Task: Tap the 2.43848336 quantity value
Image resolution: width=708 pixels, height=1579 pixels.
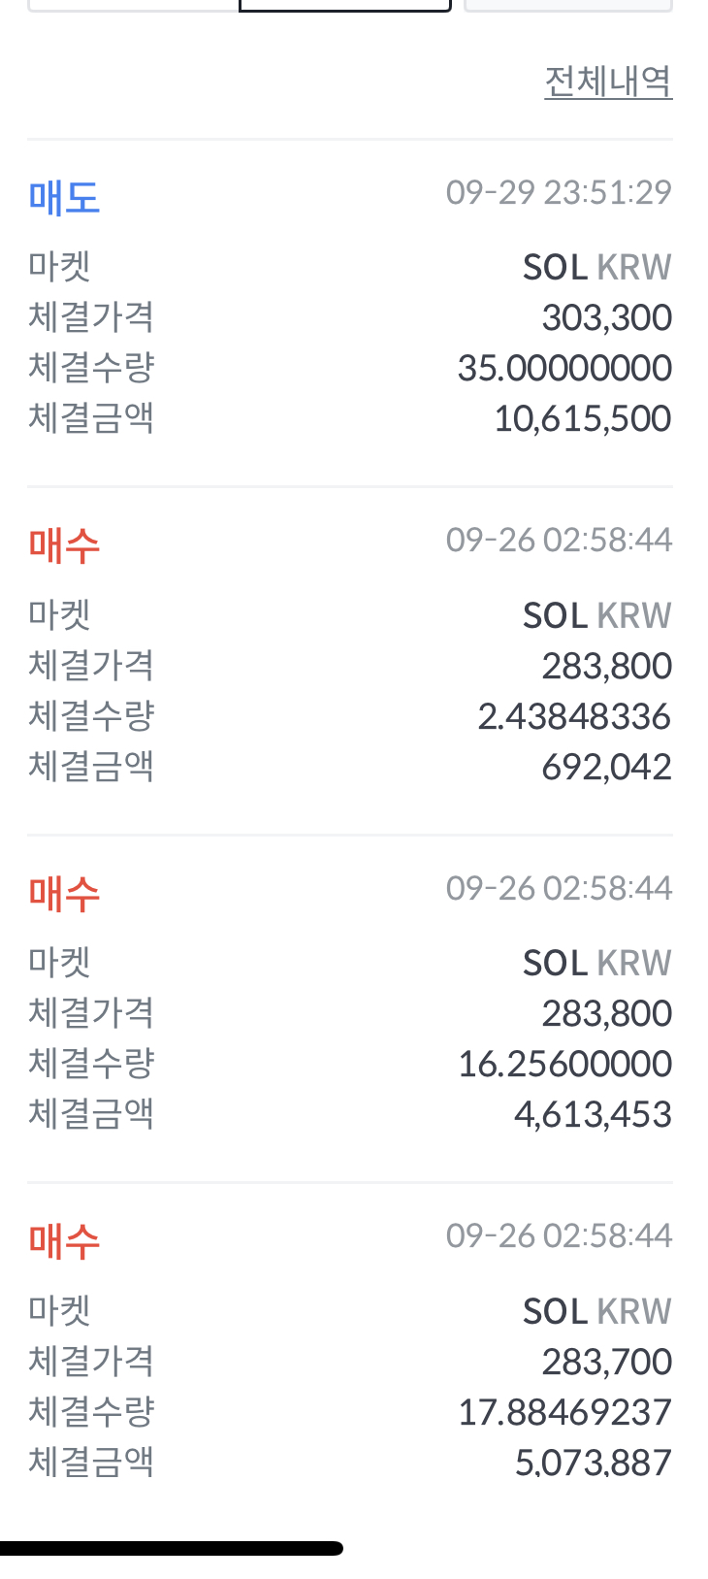Action: [574, 716]
